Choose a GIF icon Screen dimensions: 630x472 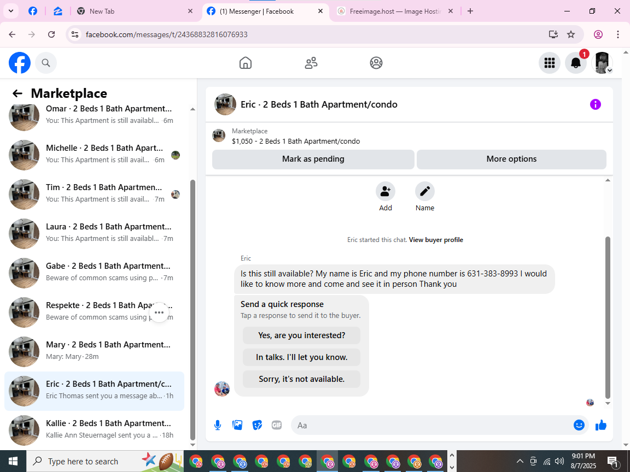point(276,425)
